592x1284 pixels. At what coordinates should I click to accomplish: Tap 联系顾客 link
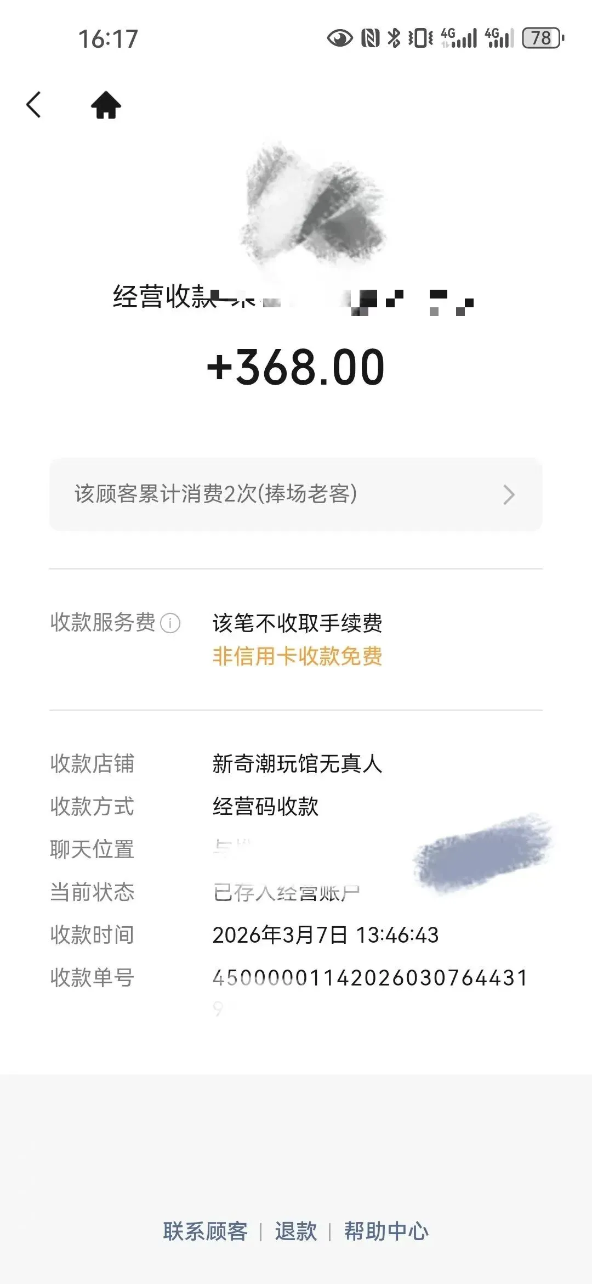pyautogui.click(x=206, y=1231)
